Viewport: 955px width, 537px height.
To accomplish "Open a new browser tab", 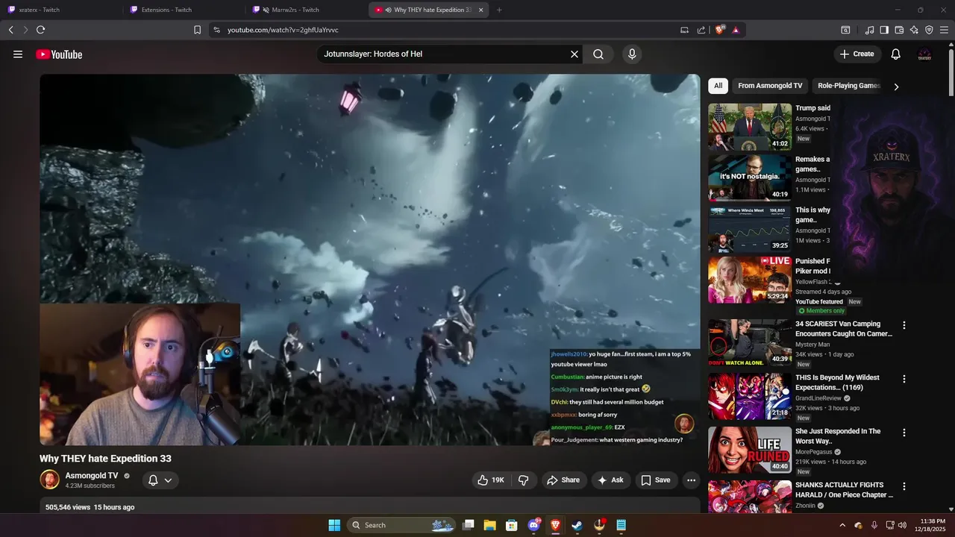I will (x=499, y=10).
